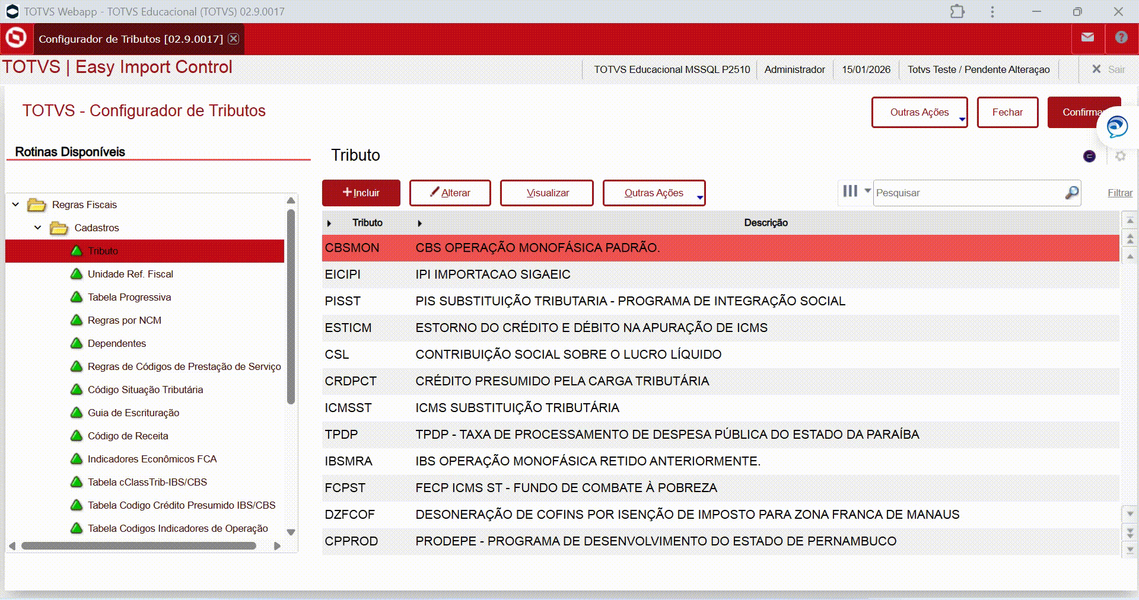Click the routines tree horizontal scrollbar thumb
Viewport: 1139px width, 600px height.
139,545
